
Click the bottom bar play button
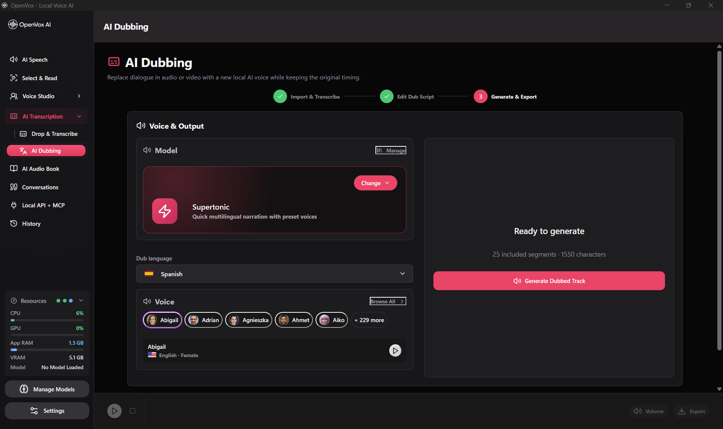114,411
